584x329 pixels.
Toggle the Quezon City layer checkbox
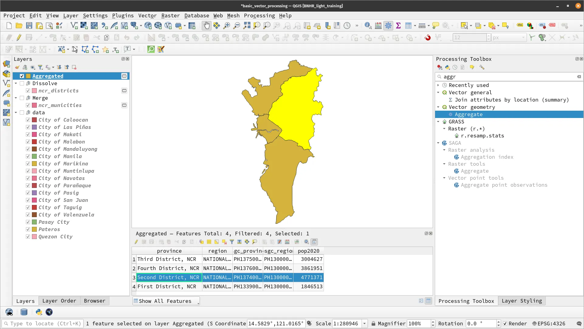click(28, 237)
